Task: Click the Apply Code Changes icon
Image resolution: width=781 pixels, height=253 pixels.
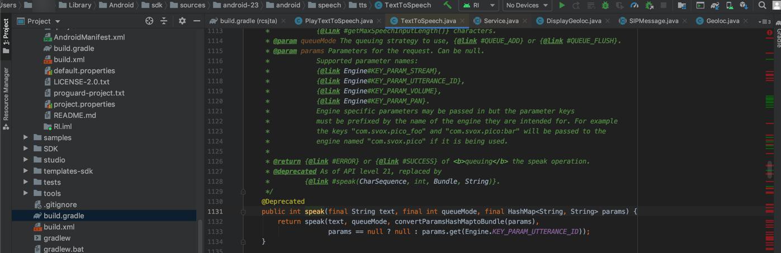Action: tap(591, 5)
